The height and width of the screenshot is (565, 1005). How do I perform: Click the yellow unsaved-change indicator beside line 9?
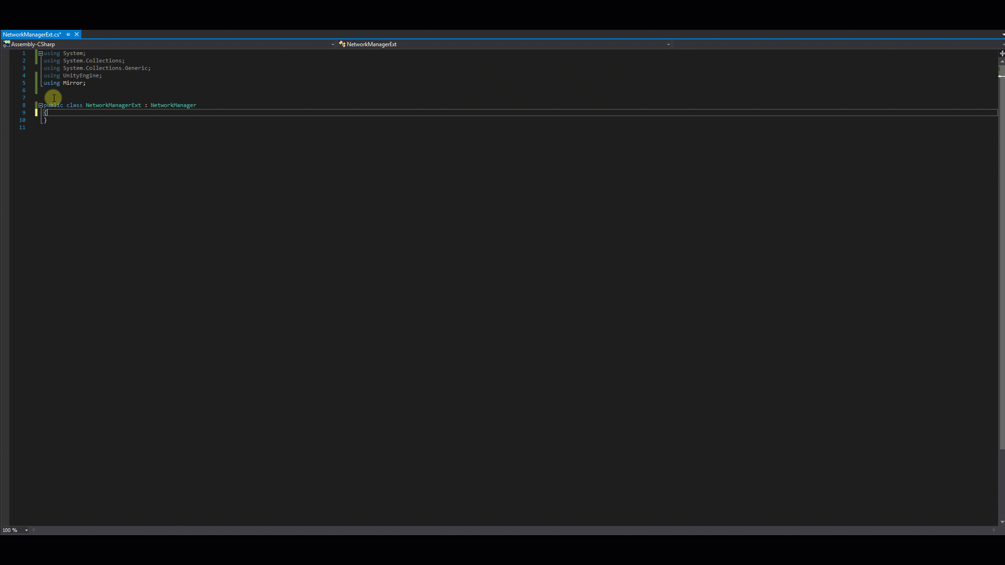pyautogui.click(x=36, y=112)
